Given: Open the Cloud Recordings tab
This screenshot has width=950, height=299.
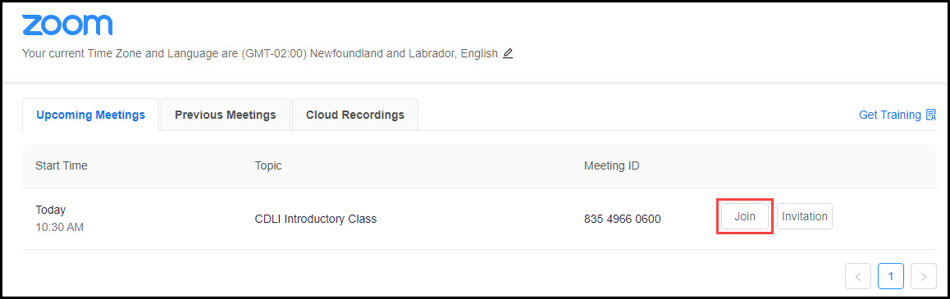Looking at the screenshot, I should point(355,115).
